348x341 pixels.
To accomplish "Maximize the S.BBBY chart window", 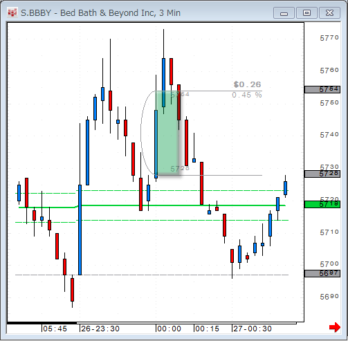I will [x=306, y=12].
